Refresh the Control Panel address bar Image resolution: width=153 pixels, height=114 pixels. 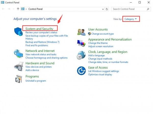coord(107,9)
